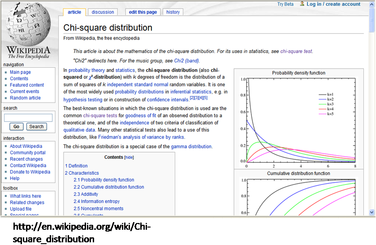Image resolution: width=376 pixels, height=245 pixels.
Task: Open Related changes in toolbox
Action: [27, 202]
